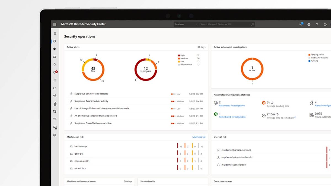Open the laptop icon in the sidebar
The width and height of the screenshot is (331, 186).
pos(55,57)
